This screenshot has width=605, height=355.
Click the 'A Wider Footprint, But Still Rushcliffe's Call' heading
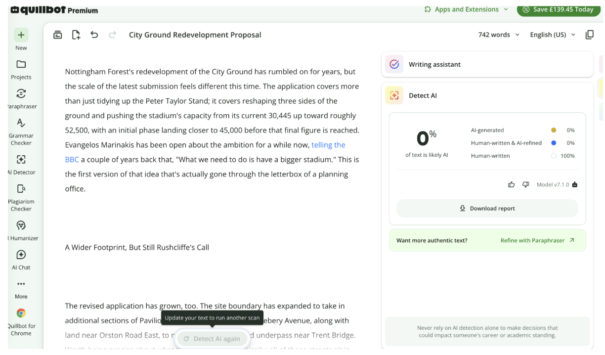point(137,247)
